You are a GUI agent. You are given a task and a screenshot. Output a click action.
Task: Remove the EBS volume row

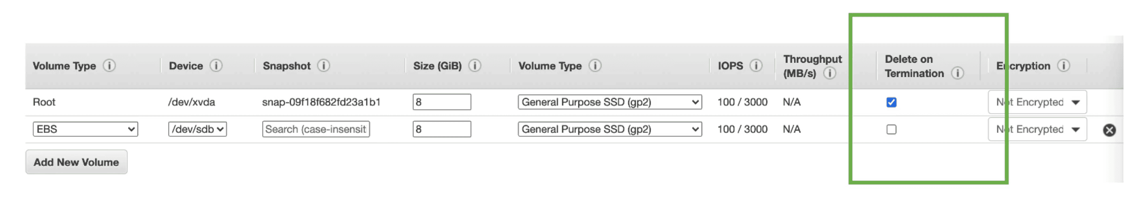tap(1109, 130)
